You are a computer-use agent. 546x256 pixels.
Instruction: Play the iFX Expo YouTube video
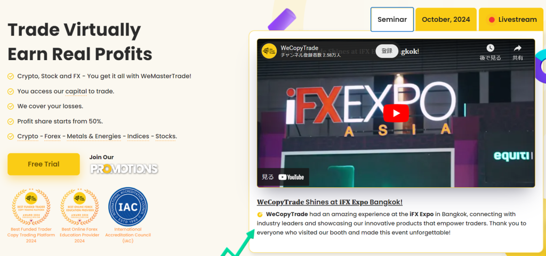coord(396,113)
